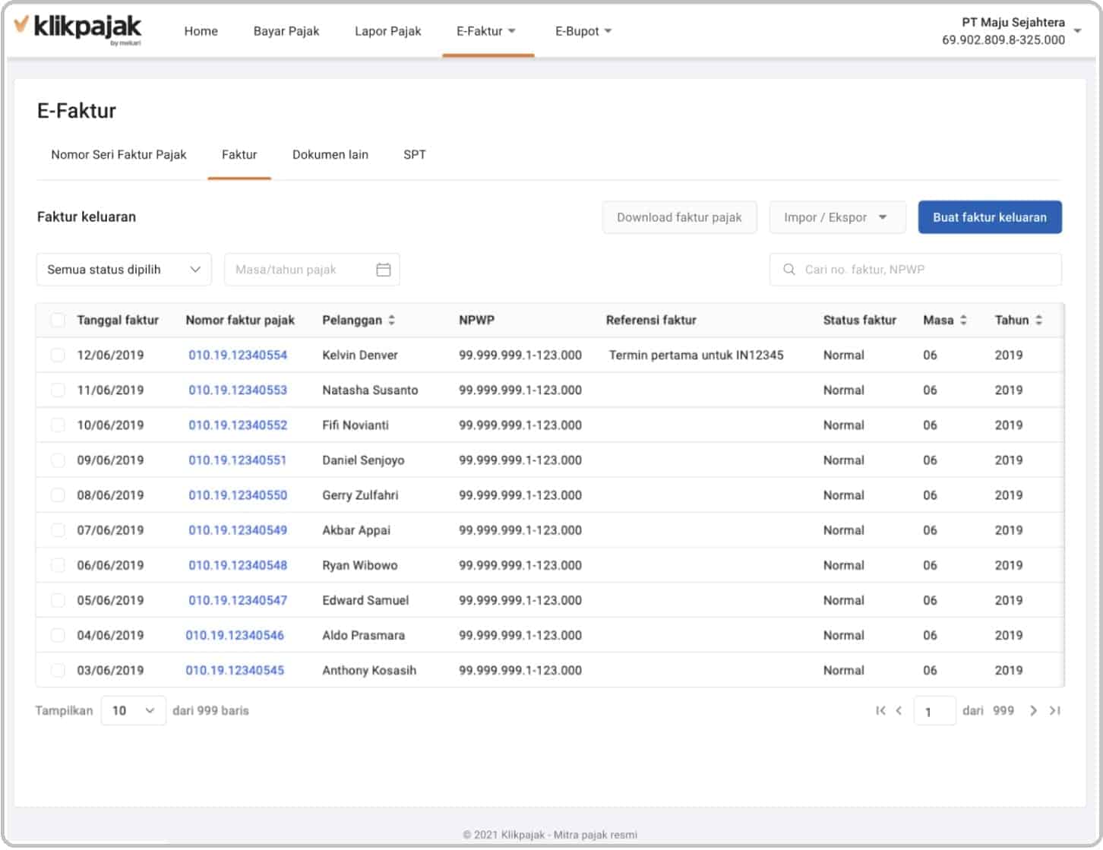Click the Klikpajak logo
The image size is (1103, 850).
80,29
